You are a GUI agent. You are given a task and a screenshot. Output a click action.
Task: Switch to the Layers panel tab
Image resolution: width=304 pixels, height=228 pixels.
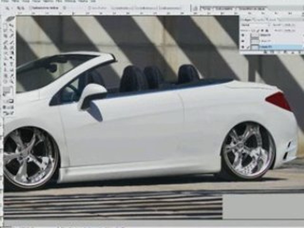(x=247, y=19)
